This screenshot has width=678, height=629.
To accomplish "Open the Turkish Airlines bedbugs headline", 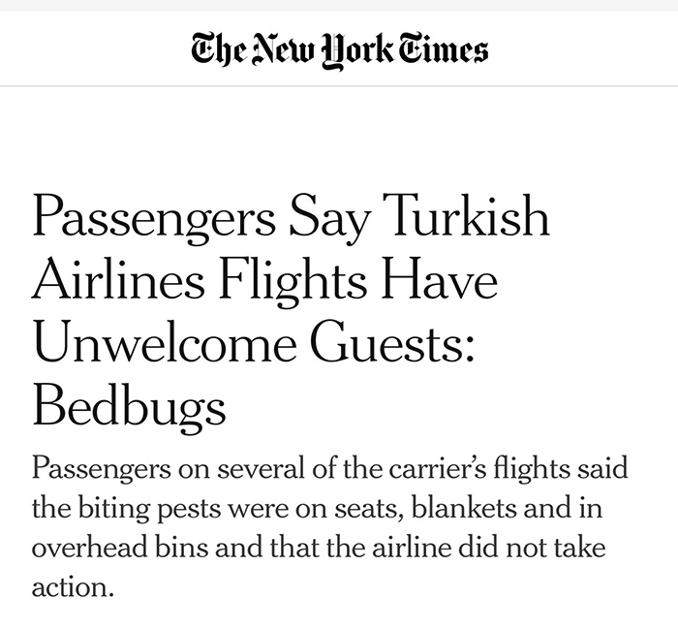I will tap(291, 311).
